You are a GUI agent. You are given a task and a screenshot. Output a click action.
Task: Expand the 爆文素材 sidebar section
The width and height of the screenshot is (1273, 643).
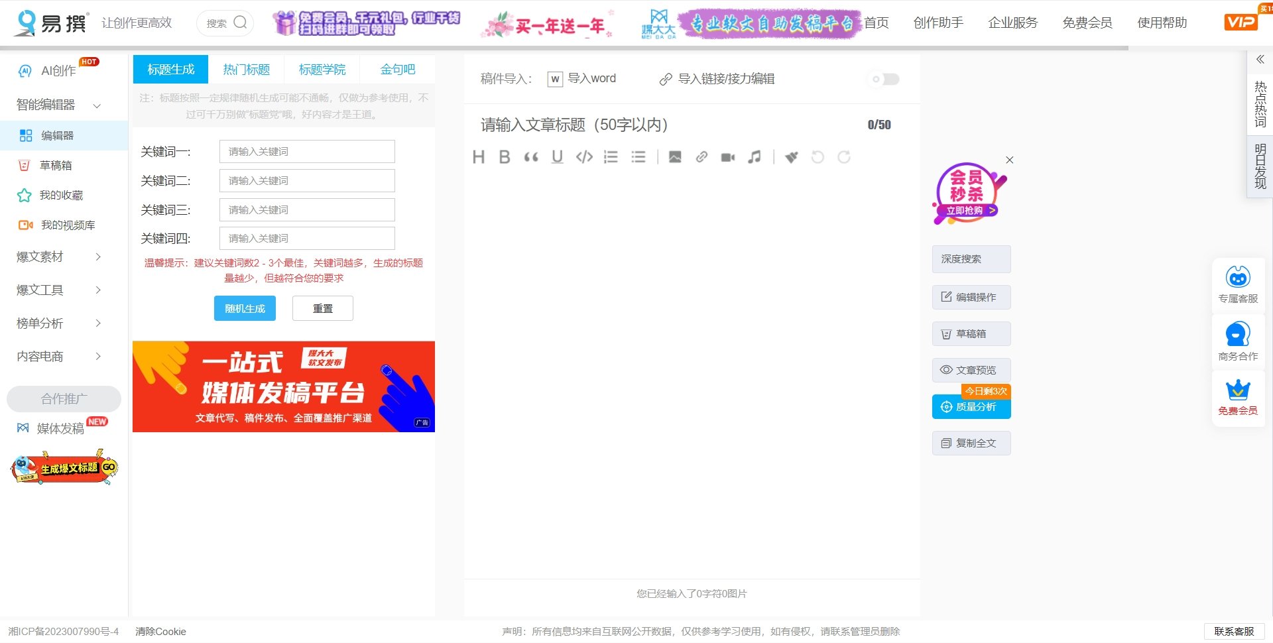coord(98,257)
